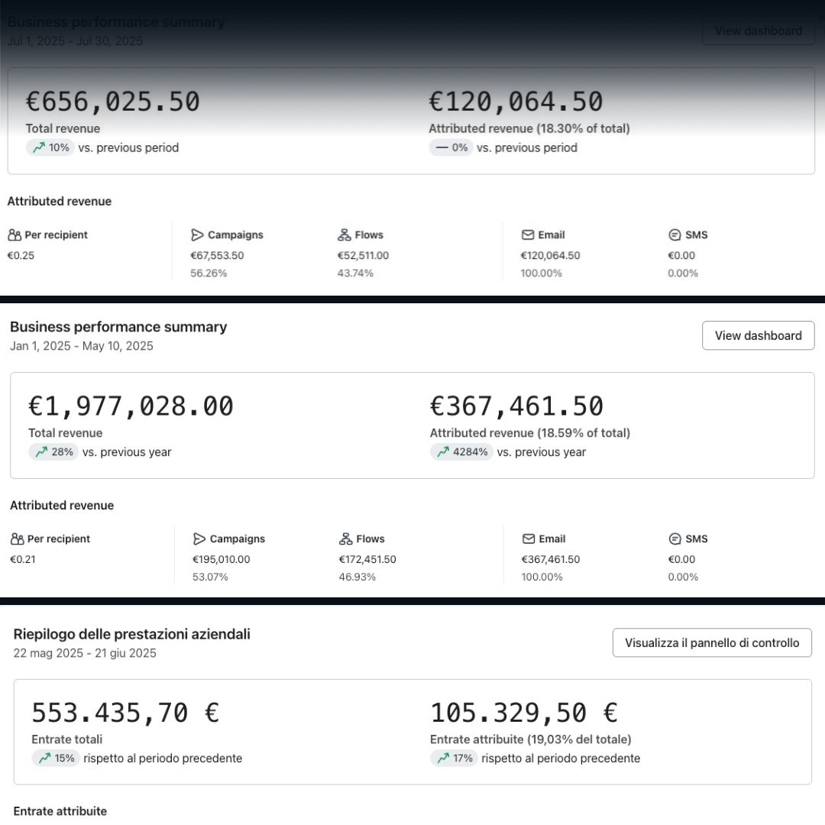Click the Email envelope icon in the Jan–May summary
The image size is (825, 825).
coord(528,539)
